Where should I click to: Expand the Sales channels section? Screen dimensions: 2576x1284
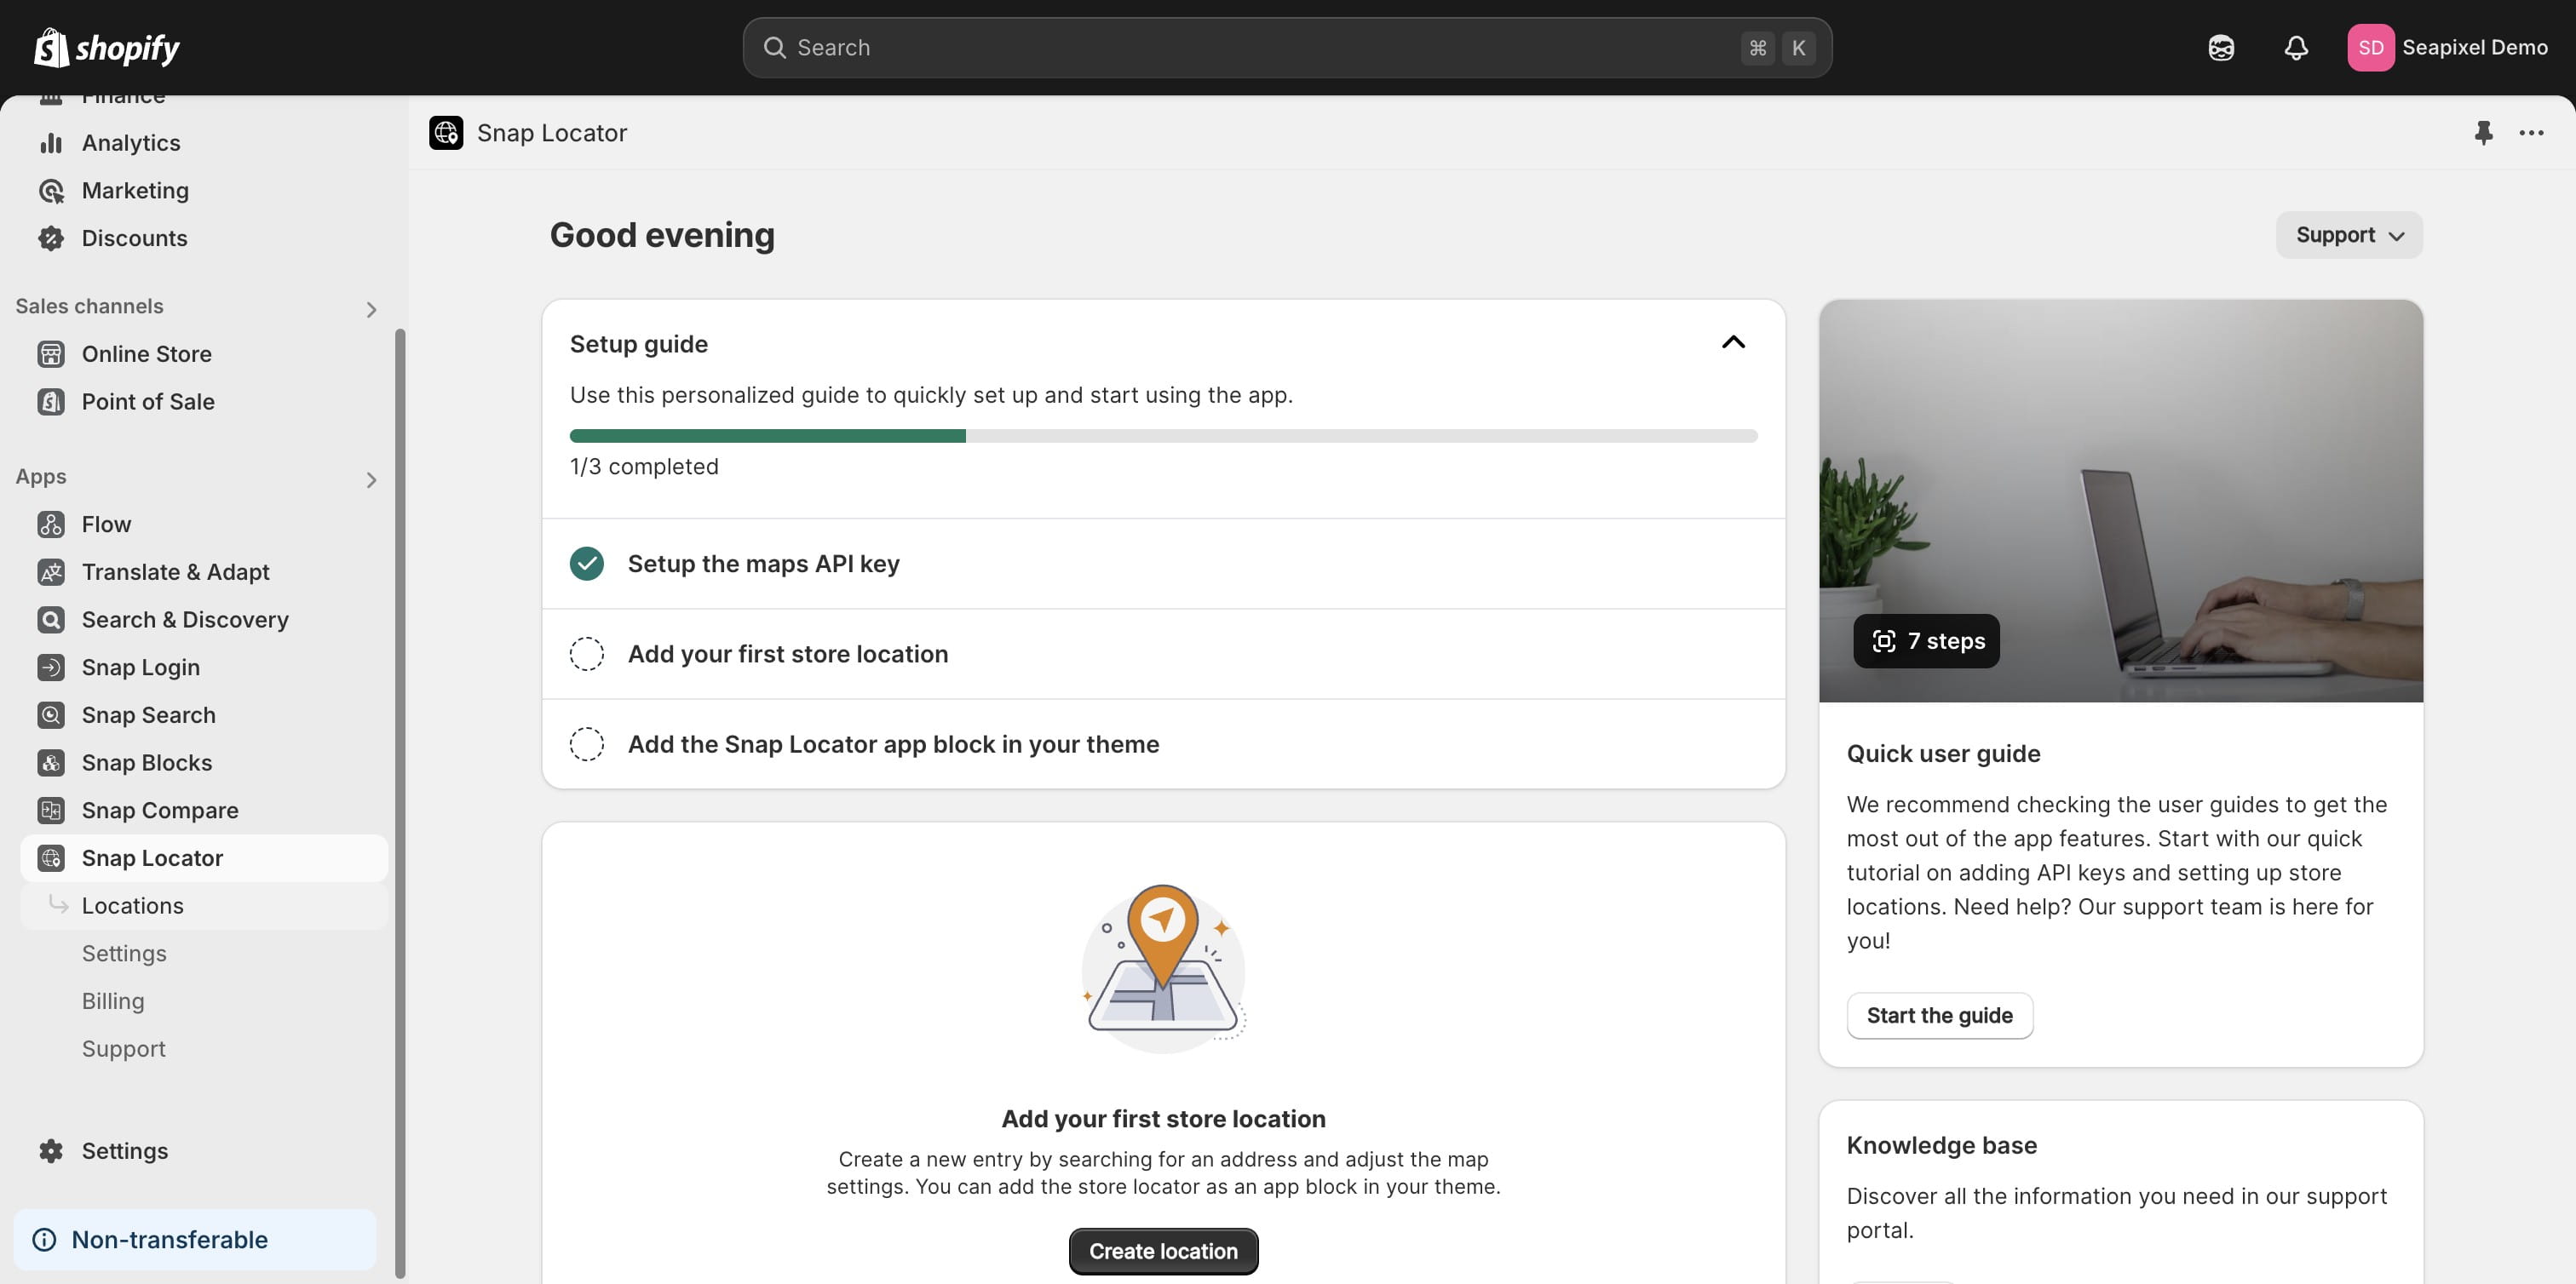point(371,310)
